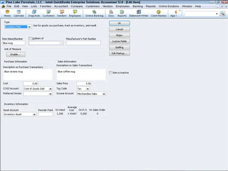Screen dimensions: 228x171
Task: Click Description on Sales Transactions box
Action: point(81,74)
